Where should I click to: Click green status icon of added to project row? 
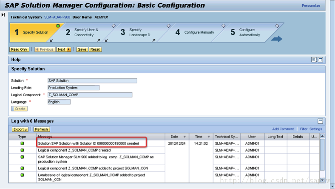click(22, 168)
